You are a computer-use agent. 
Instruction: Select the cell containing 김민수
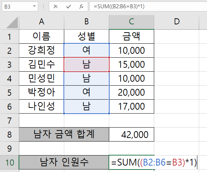pyautogui.click(x=42, y=64)
